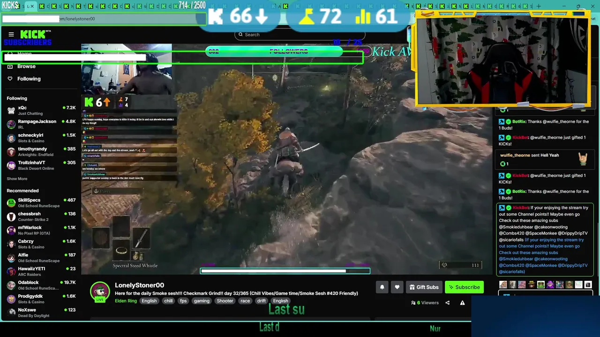Open TrollzinhaVT channel avatar

pyautogui.click(x=11, y=165)
